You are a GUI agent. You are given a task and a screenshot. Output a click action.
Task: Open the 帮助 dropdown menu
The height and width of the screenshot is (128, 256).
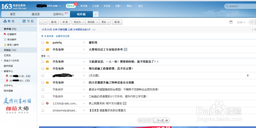pos(130,6)
